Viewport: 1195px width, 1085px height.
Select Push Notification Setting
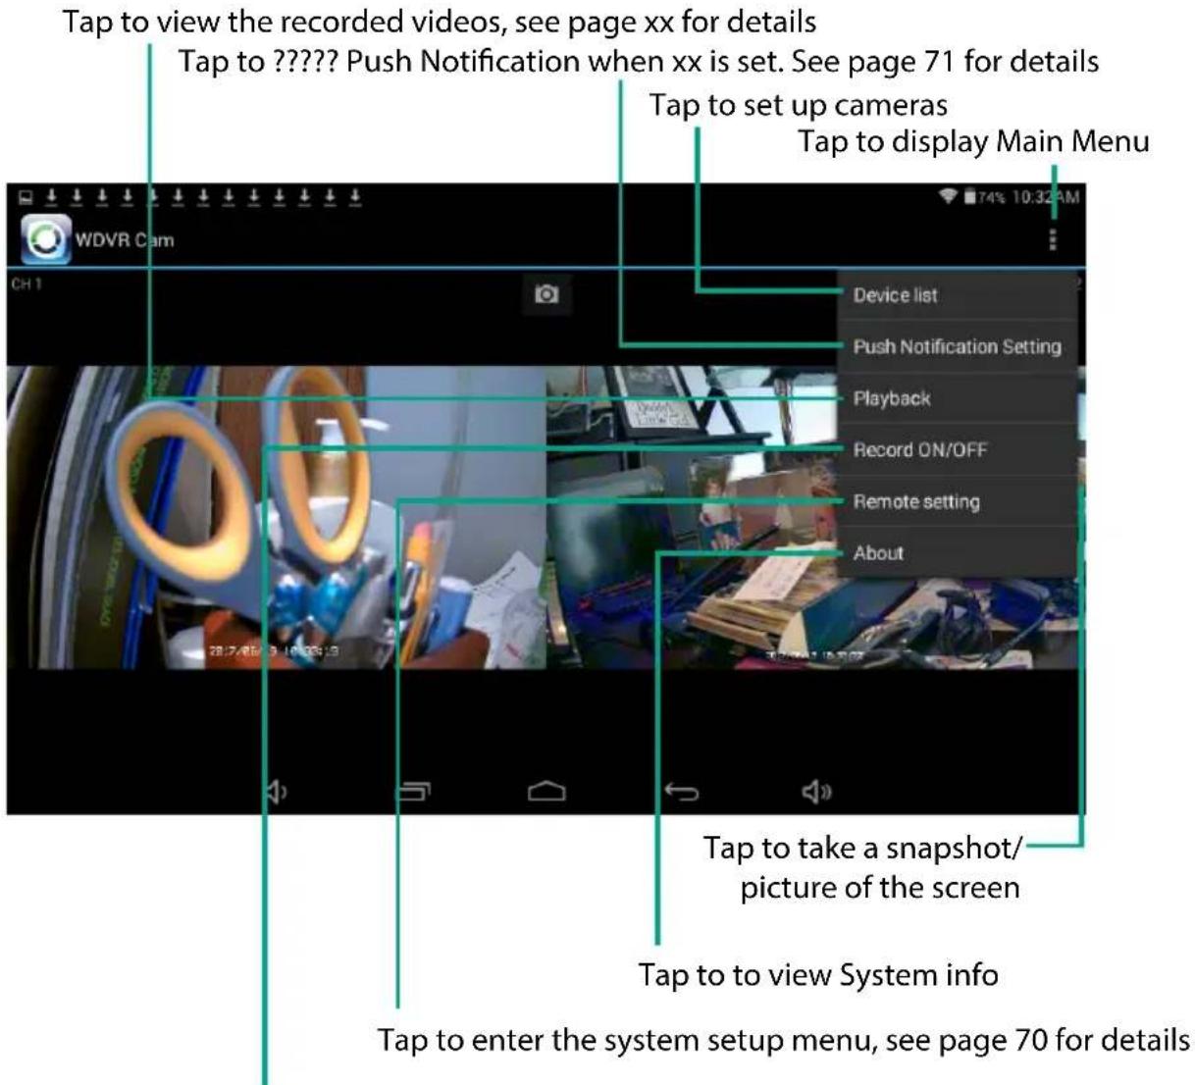click(x=957, y=346)
